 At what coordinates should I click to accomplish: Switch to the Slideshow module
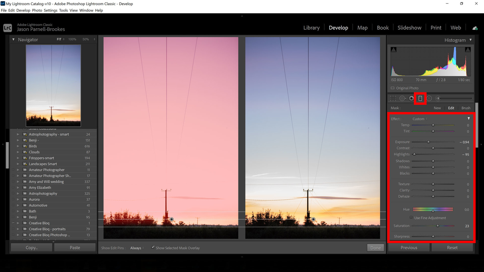coord(409,28)
